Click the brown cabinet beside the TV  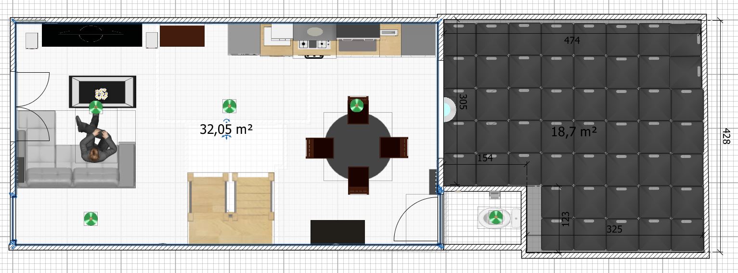[182, 36]
